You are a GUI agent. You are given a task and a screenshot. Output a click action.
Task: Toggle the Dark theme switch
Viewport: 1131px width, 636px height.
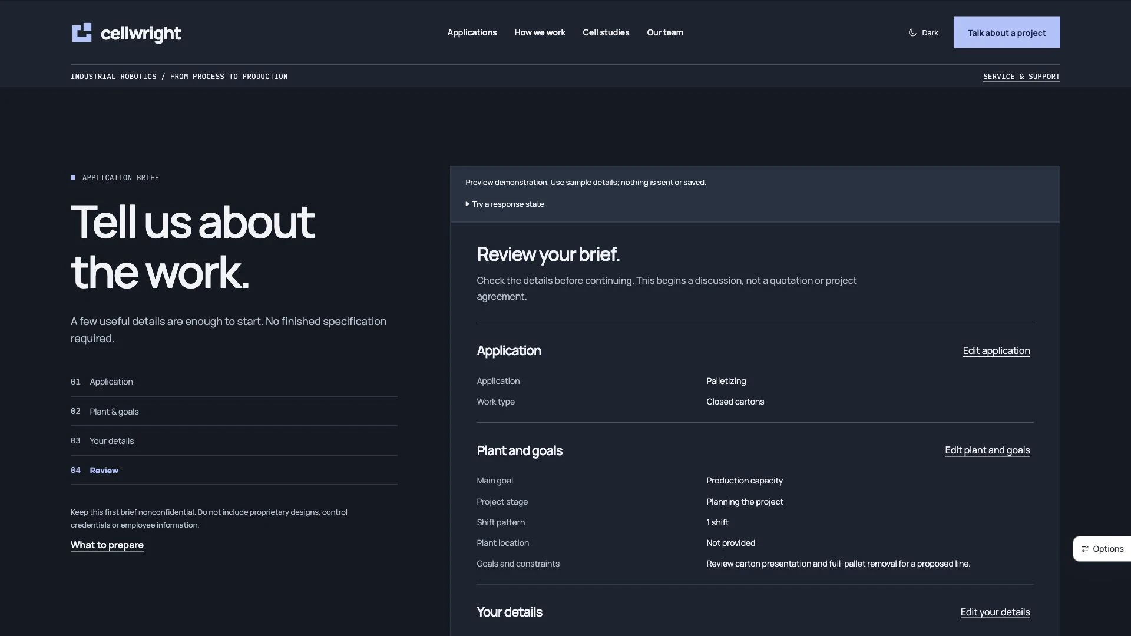pos(923,33)
